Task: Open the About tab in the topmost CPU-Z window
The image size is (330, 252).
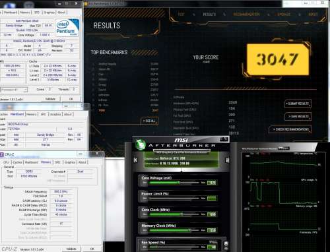Action: 61,13
